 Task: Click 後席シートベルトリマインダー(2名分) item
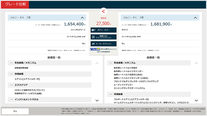pyautogui.click(x=131, y=78)
